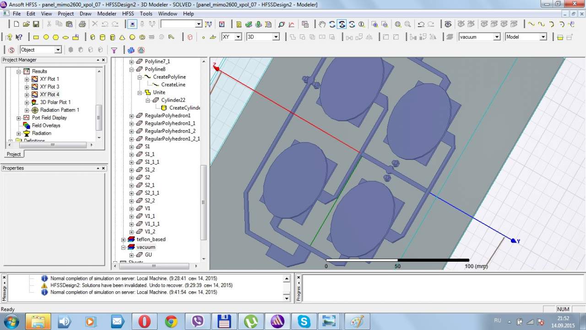Image resolution: width=586 pixels, height=330 pixels.
Task: Open the XY drawing plane dropdown
Action: (238, 37)
